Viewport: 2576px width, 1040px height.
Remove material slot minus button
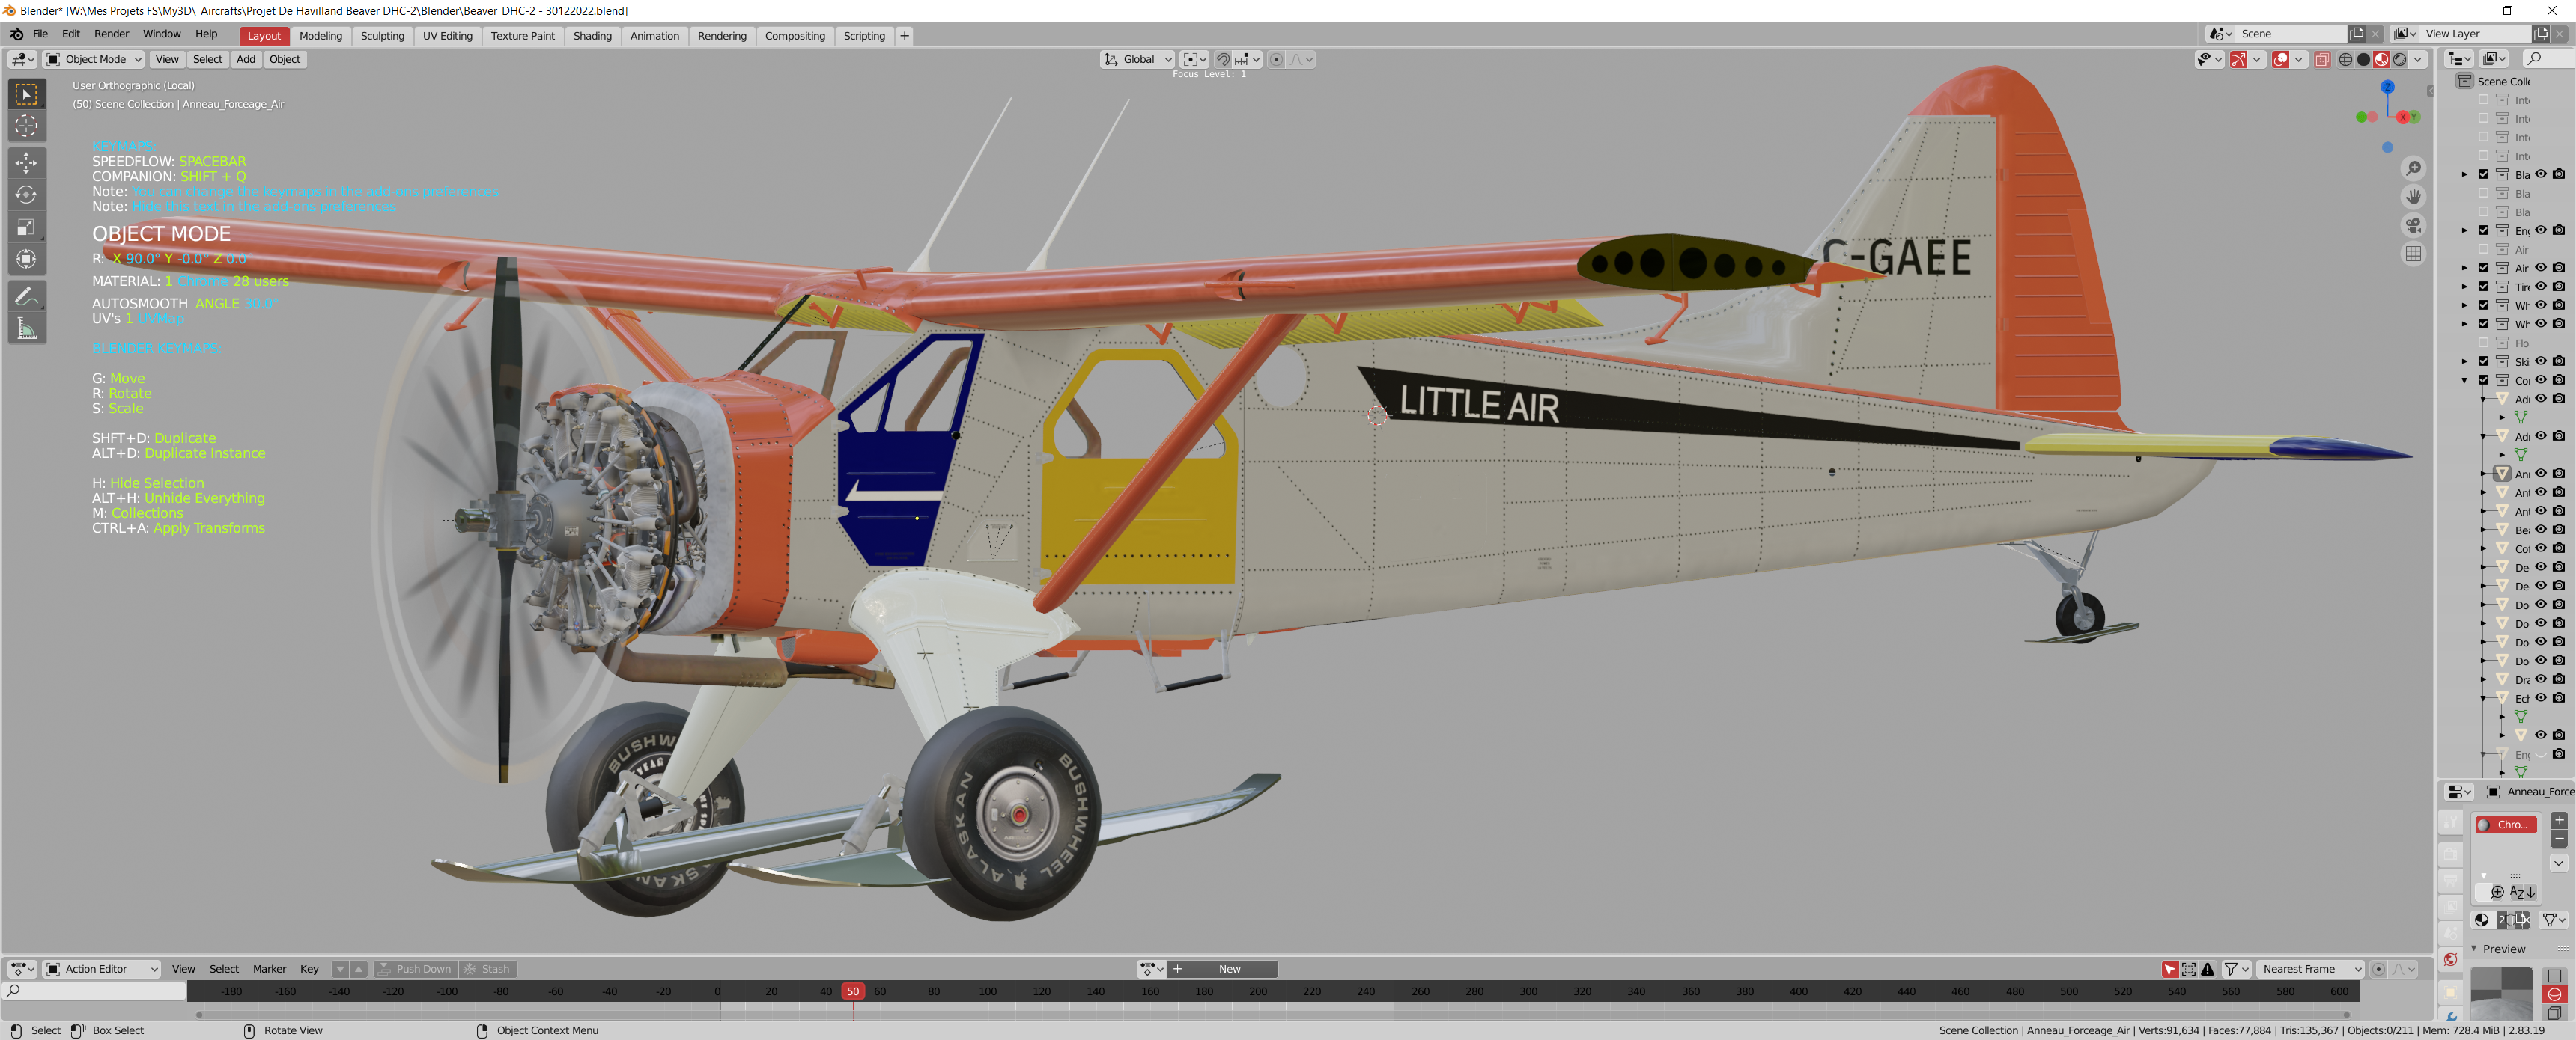tap(2559, 839)
